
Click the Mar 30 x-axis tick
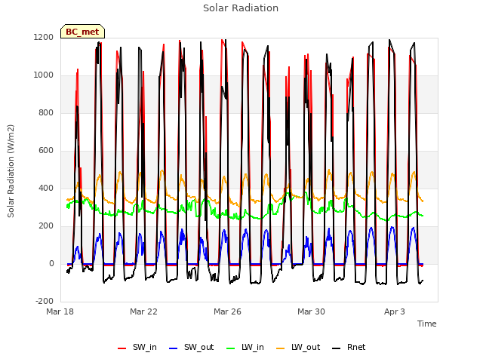(311, 311)
